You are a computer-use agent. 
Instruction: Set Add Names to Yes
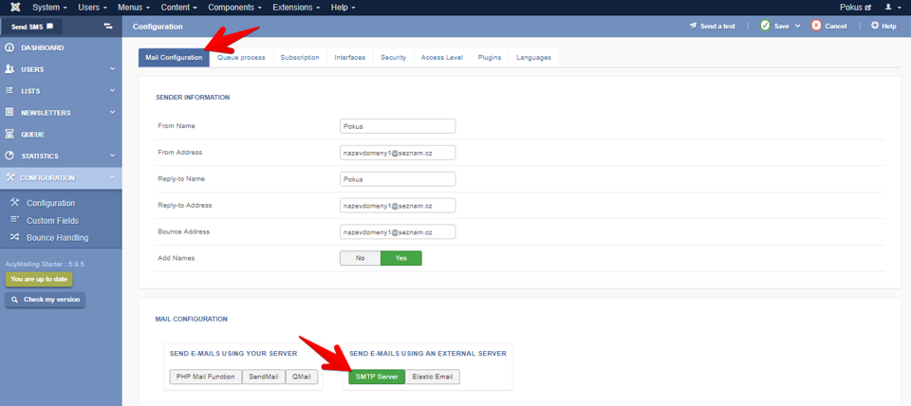click(x=400, y=258)
